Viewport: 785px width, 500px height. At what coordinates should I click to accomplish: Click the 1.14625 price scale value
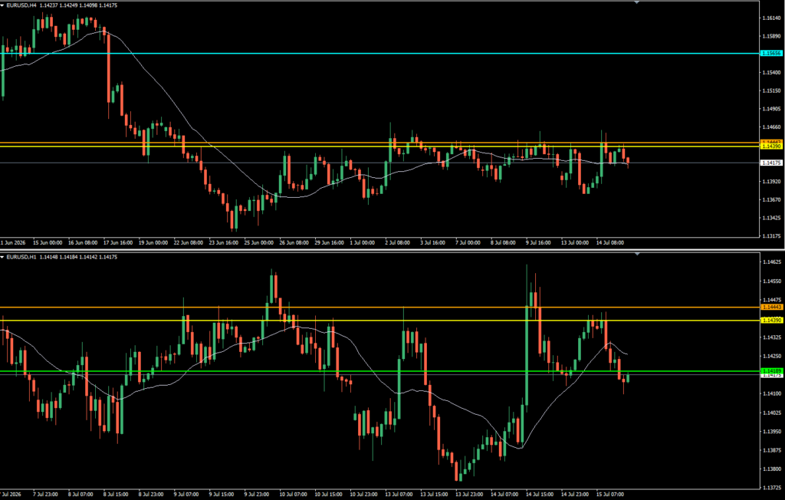[771, 262]
